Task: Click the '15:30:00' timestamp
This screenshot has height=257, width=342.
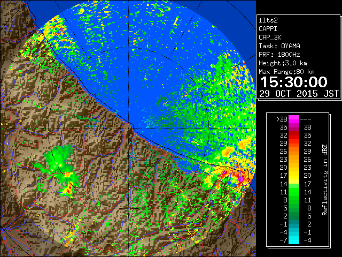Action: (294, 82)
